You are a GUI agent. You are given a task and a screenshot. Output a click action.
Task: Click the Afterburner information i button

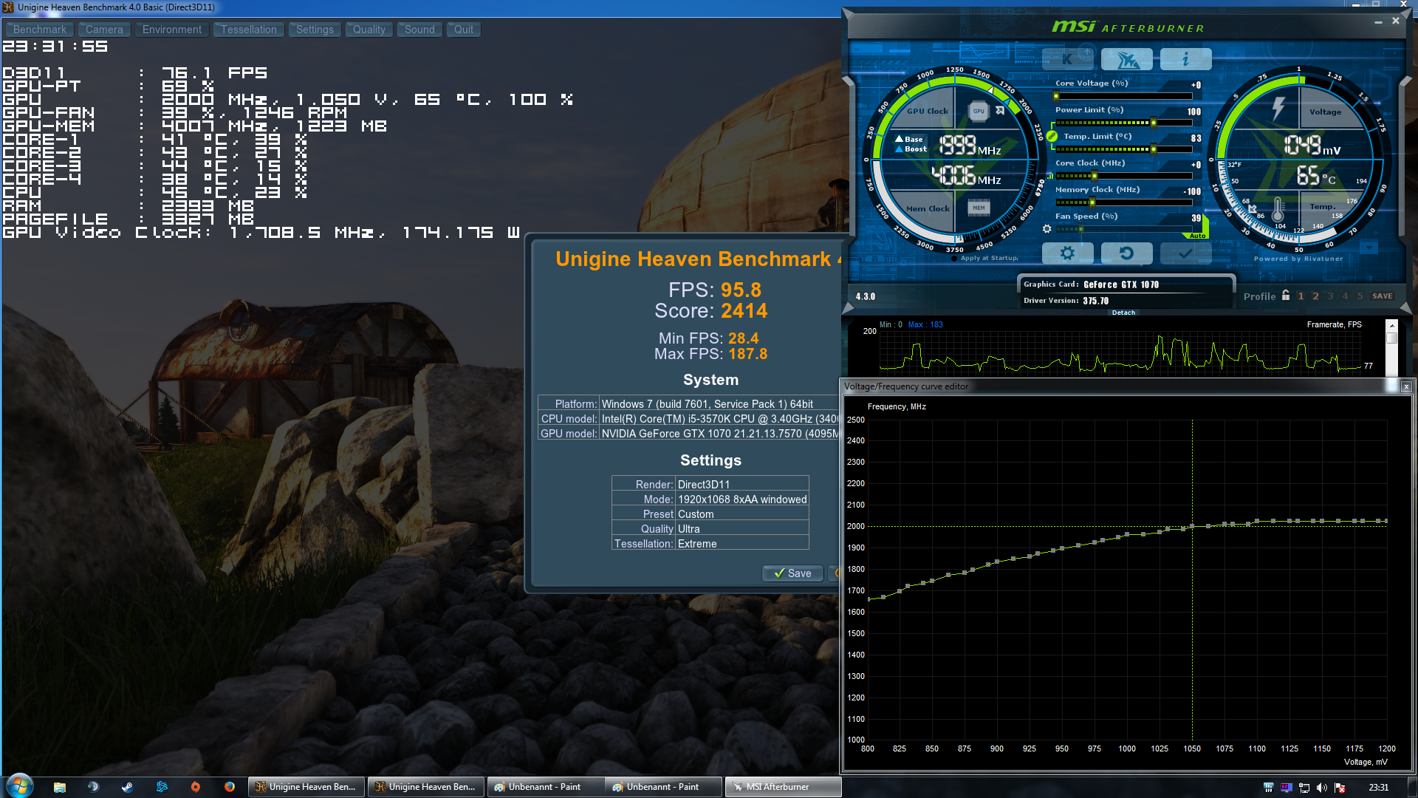1185,58
